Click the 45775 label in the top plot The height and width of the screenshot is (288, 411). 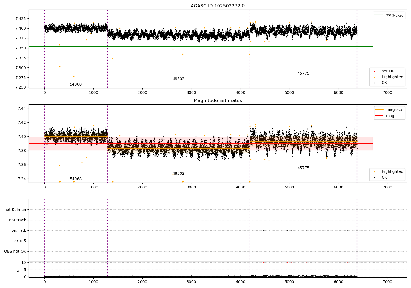pyautogui.click(x=303, y=74)
